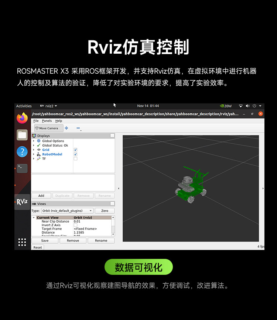Open Firefox from the Ubuntu dock

coord(22,118)
